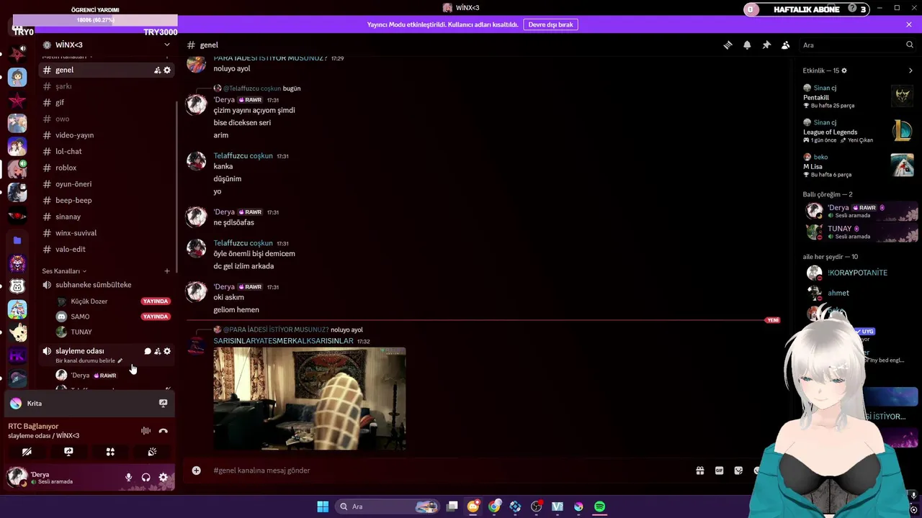
Task: Switch to the gif text channel
Action: [107, 102]
